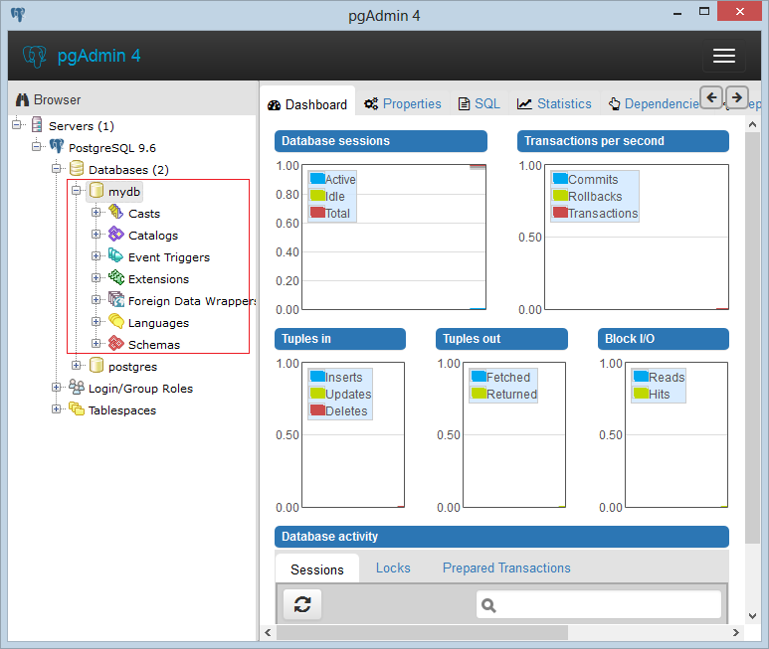This screenshot has width=769, height=649.
Task: Expand the Foreign Data Wrappers node
Action: coord(96,299)
